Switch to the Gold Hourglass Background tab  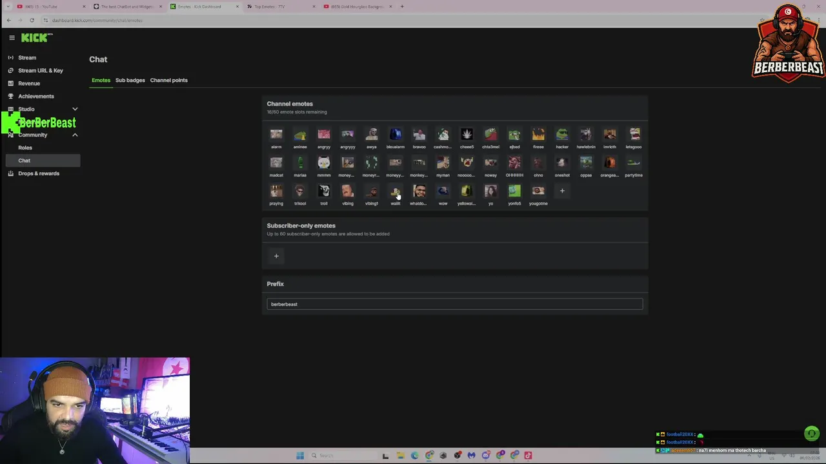pos(356,6)
